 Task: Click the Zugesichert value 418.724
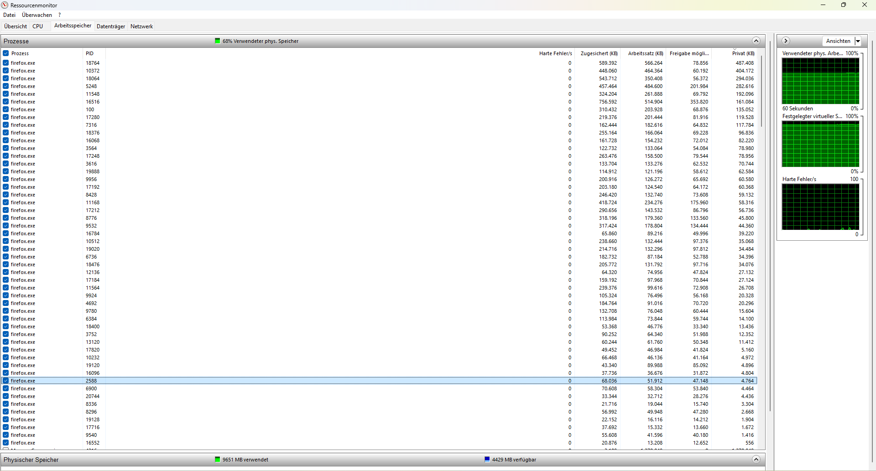click(608, 202)
